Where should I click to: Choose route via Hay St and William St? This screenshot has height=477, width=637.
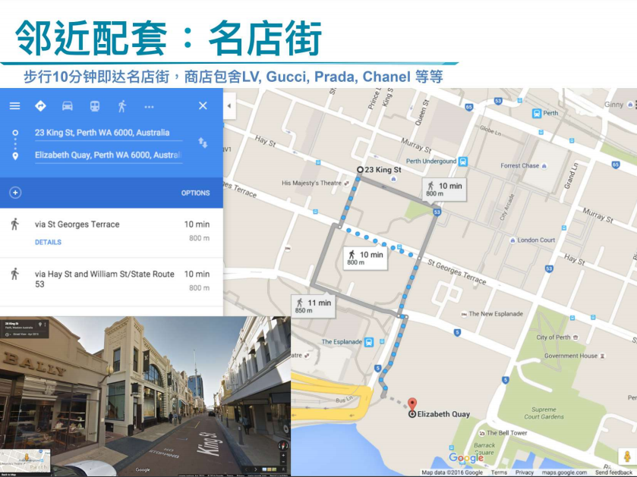[x=112, y=282]
